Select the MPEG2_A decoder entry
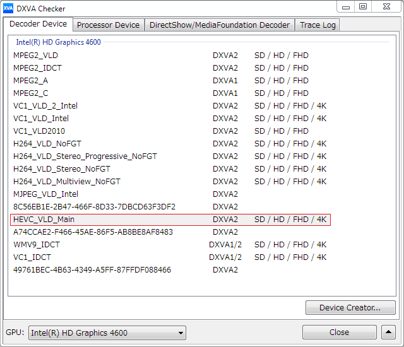Image resolution: width=404 pixels, height=347 pixels. (x=170, y=81)
